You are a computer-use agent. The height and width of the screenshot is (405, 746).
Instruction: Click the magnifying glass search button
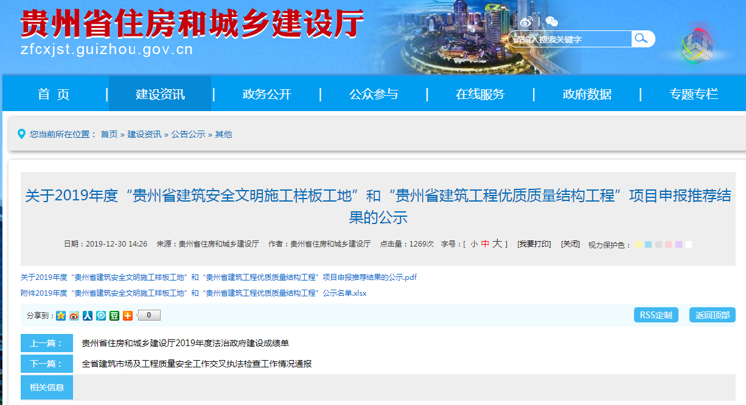click(641, 39)
